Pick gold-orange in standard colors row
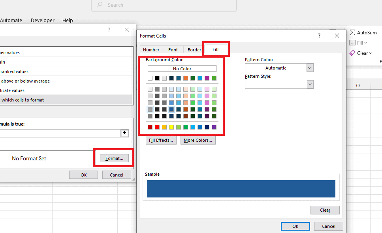382x233 pixels. (164, 127)
